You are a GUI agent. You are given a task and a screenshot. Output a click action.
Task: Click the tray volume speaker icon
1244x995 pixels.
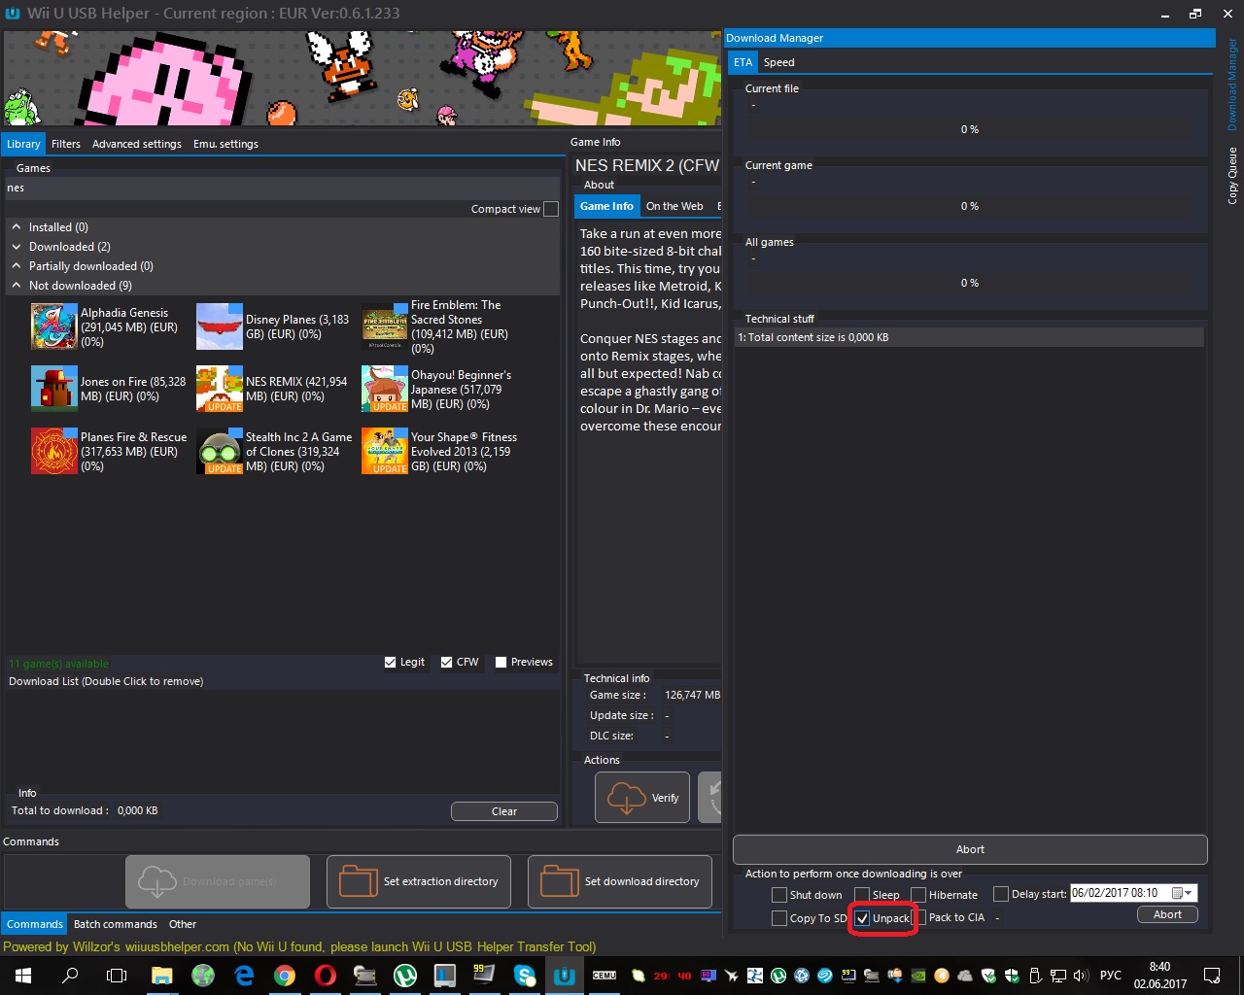[x=1081, y=976]
